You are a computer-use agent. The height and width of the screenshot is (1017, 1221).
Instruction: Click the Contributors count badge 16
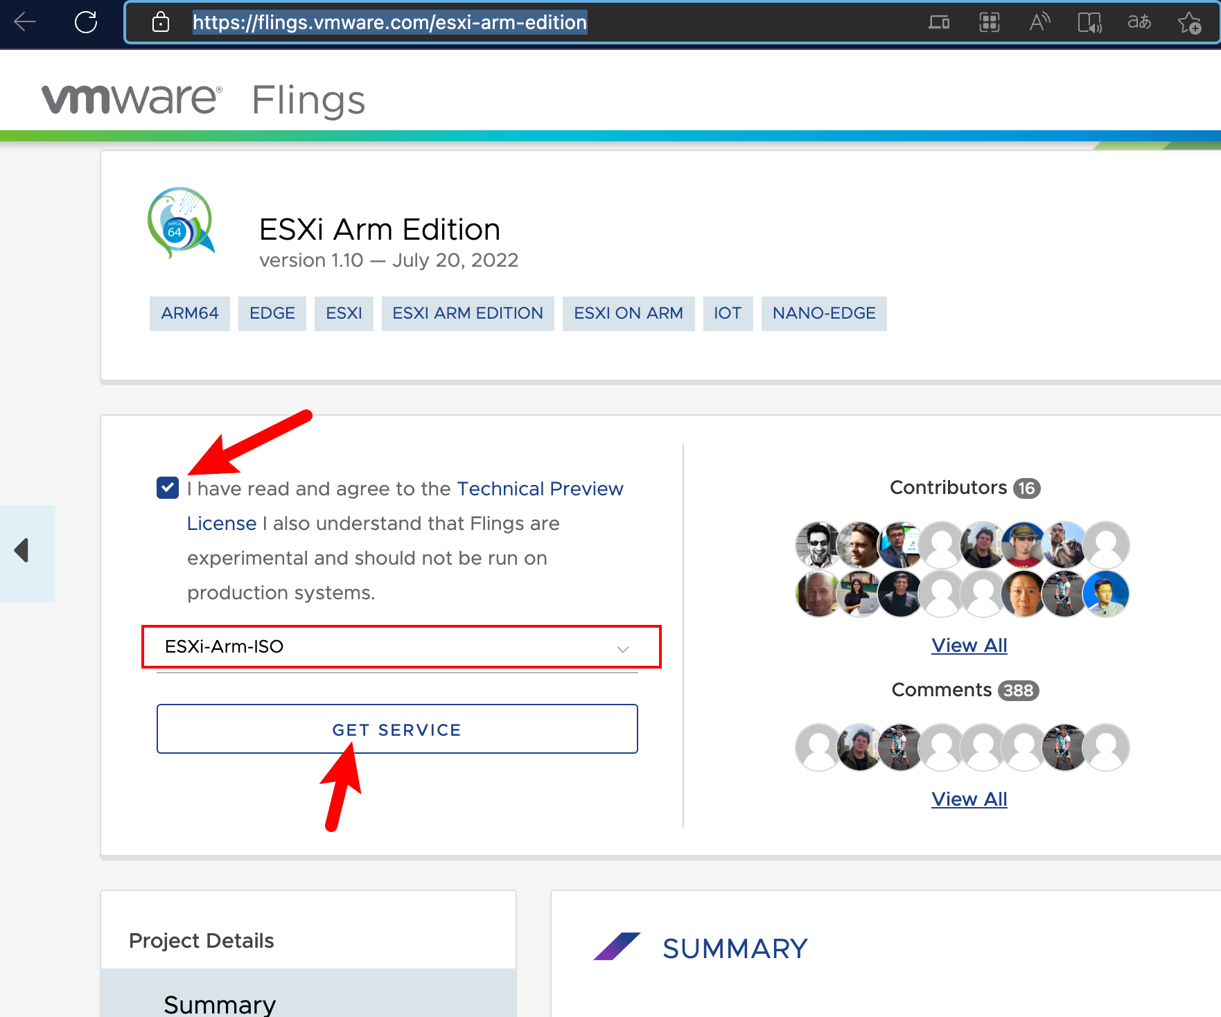coord(1026,488)
